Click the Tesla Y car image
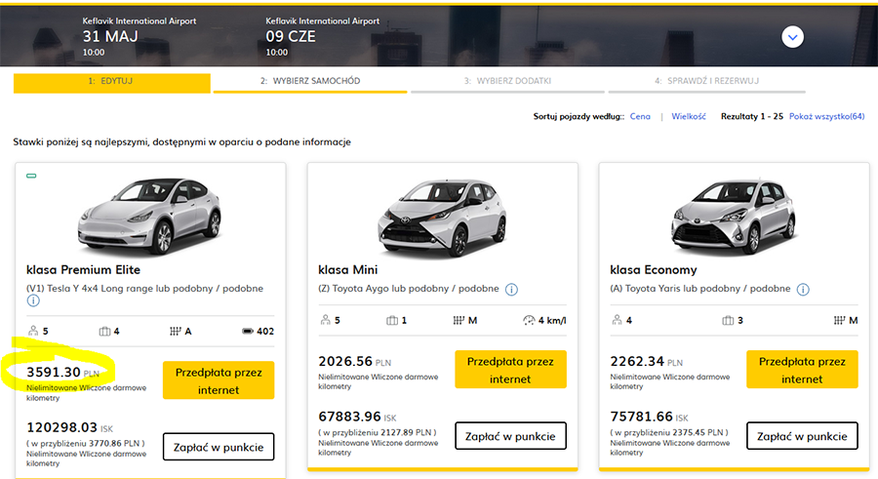This screenshot has height=479, width=878. [x=149, y=215]
